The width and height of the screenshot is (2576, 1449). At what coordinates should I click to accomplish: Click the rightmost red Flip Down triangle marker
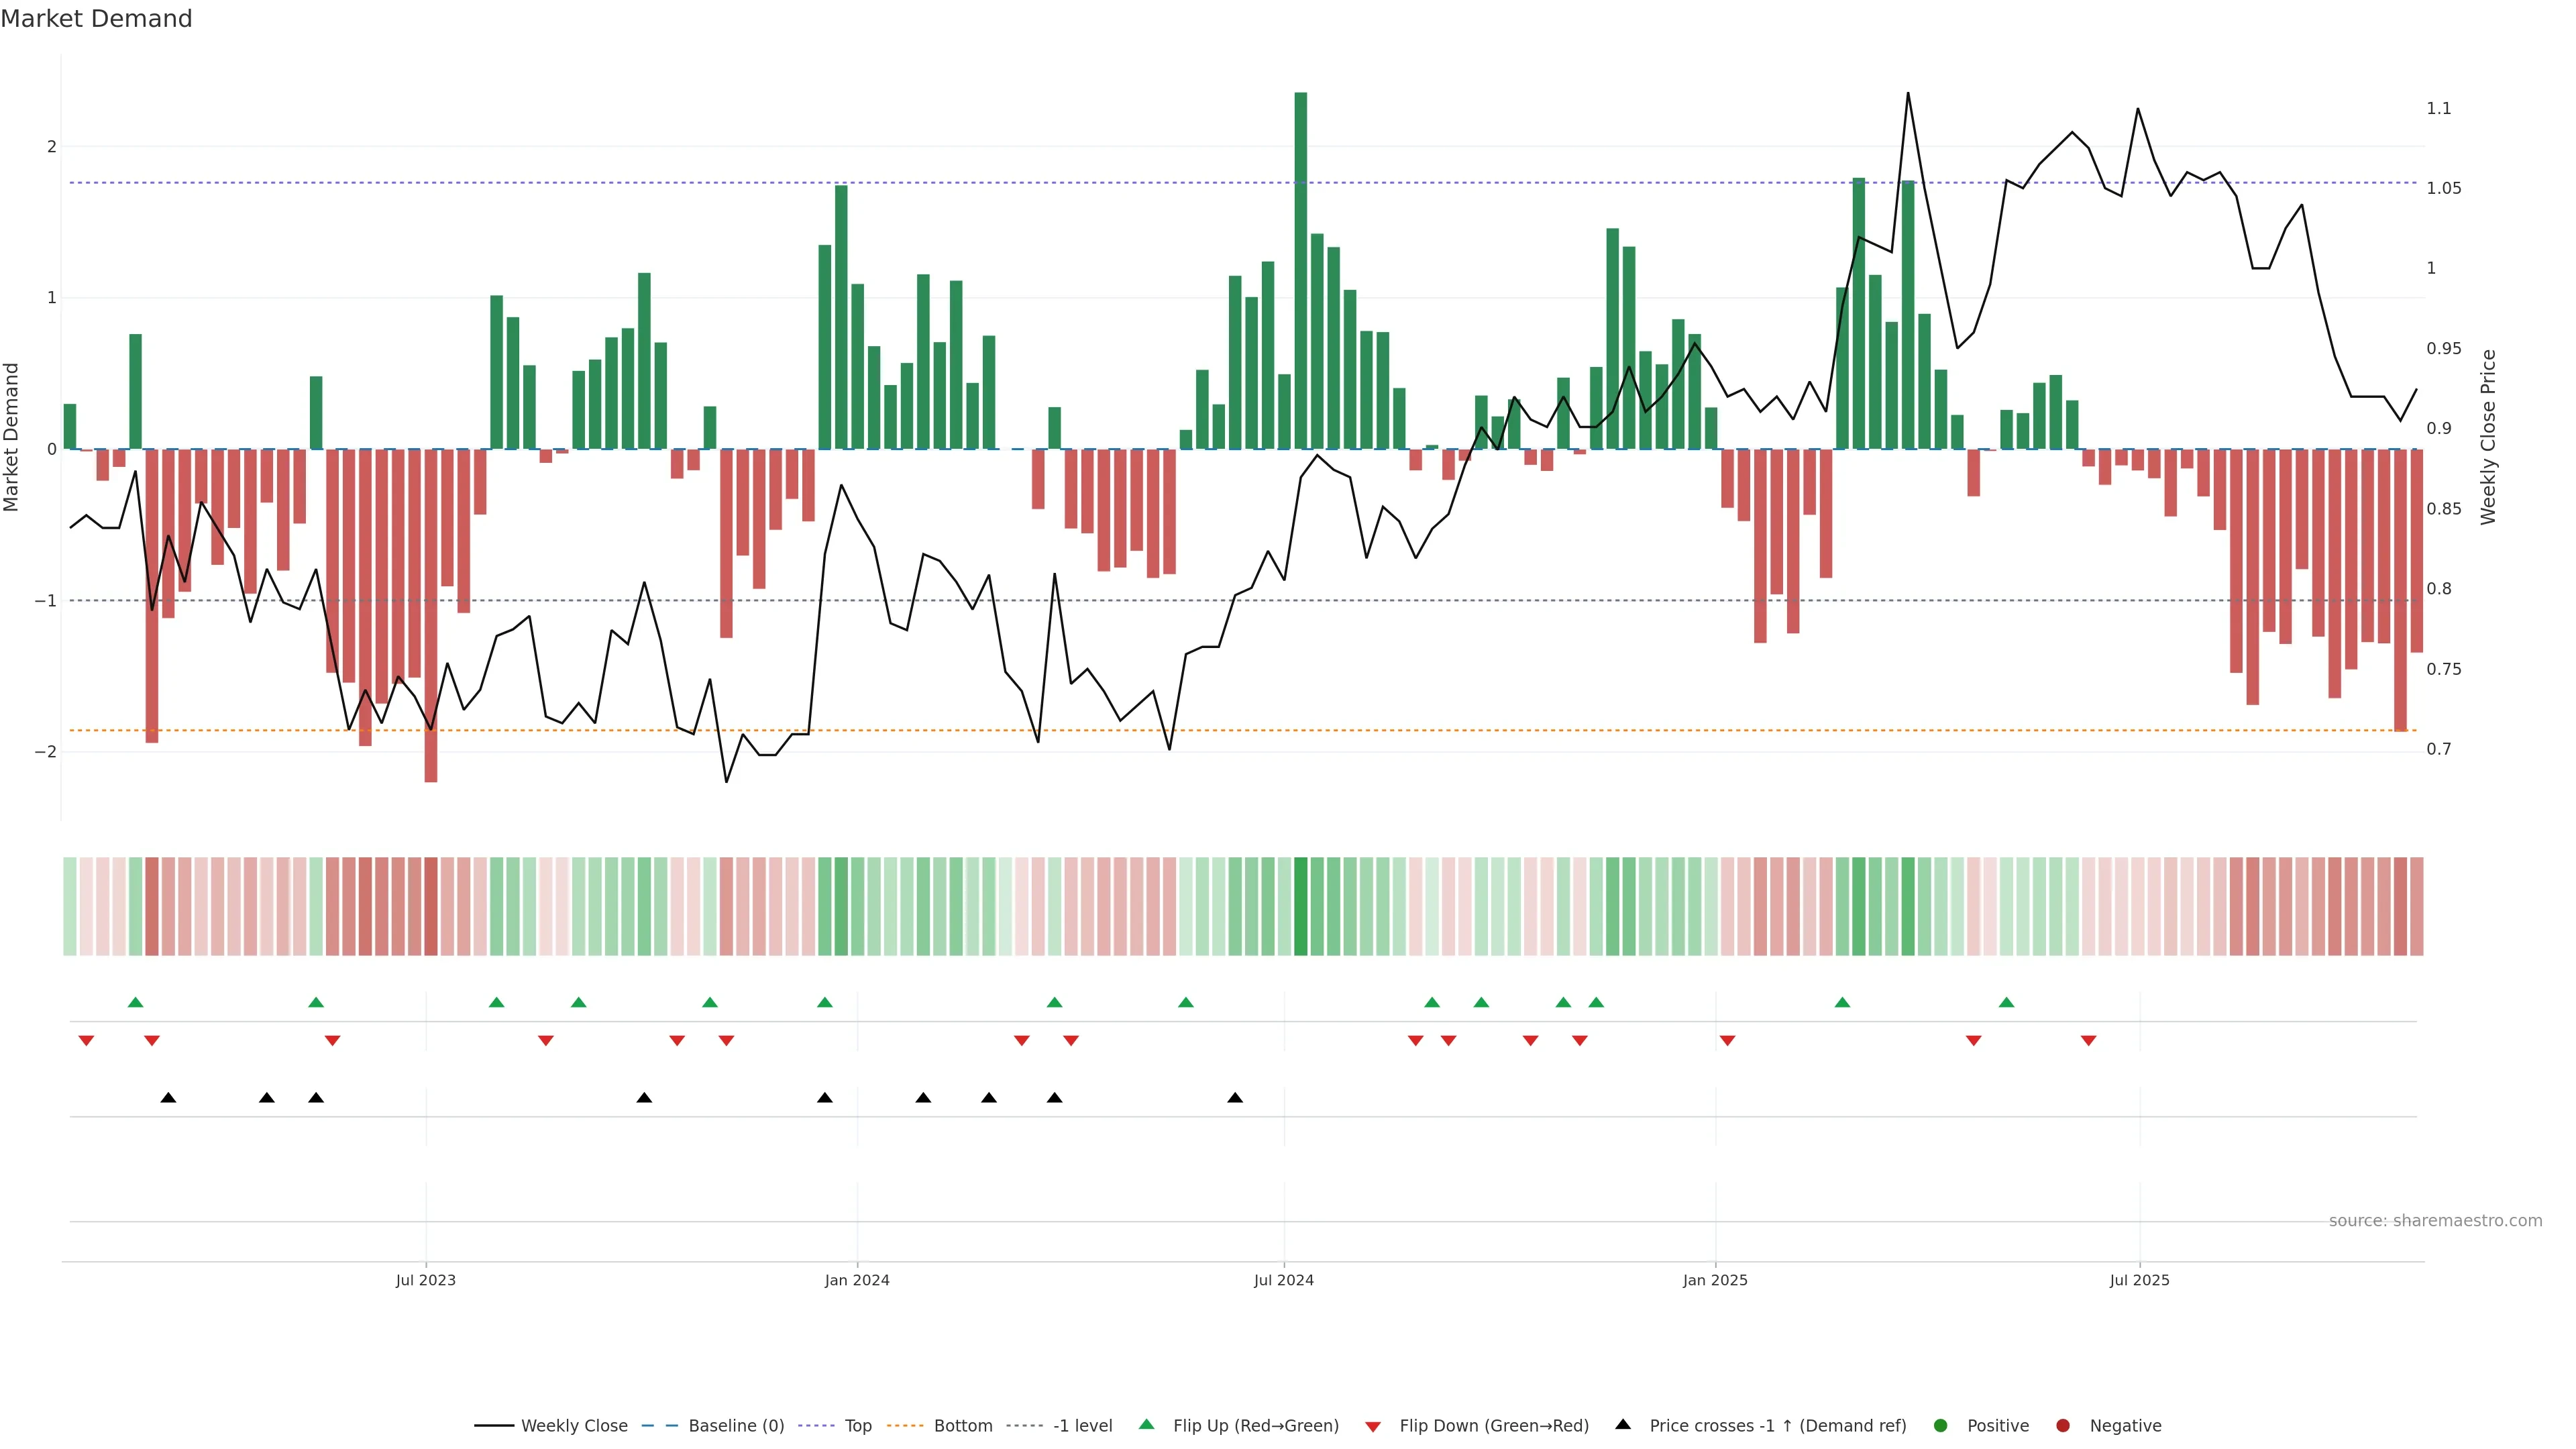(x=2088, y=1041)
